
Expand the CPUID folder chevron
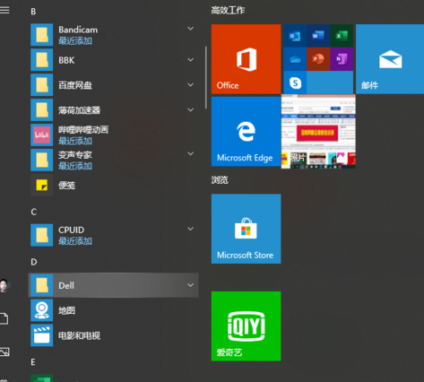coord(190,229)
